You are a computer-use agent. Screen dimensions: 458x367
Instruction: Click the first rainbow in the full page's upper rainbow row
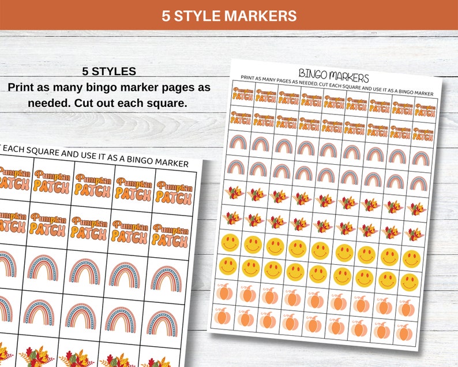point(238,143)
